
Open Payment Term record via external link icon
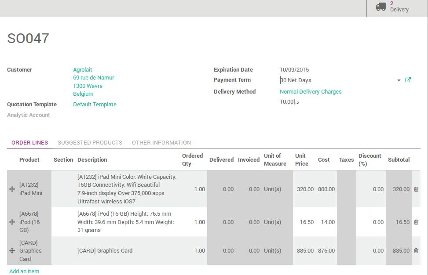coord(408,80)
